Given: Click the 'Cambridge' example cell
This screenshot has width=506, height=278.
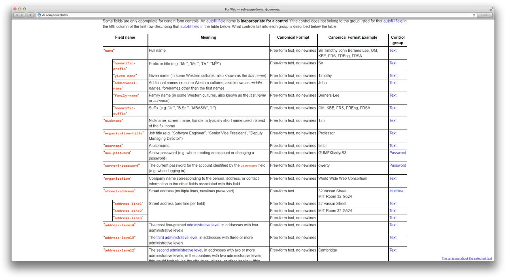Looking at the screenshot, I should click(x=353, y=255).
